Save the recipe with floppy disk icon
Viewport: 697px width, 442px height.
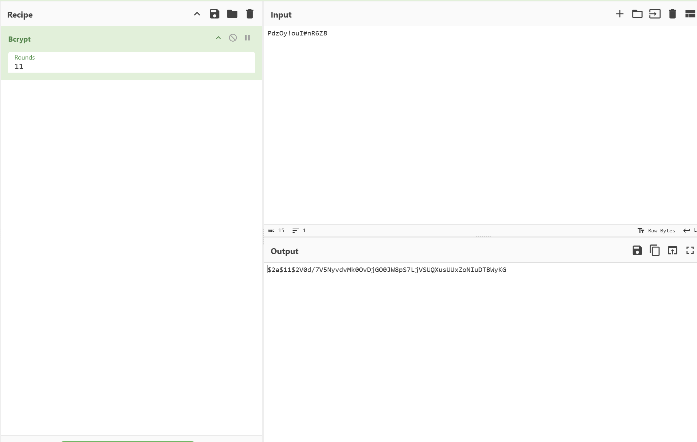pyautogui.click(x=214, y=14)
